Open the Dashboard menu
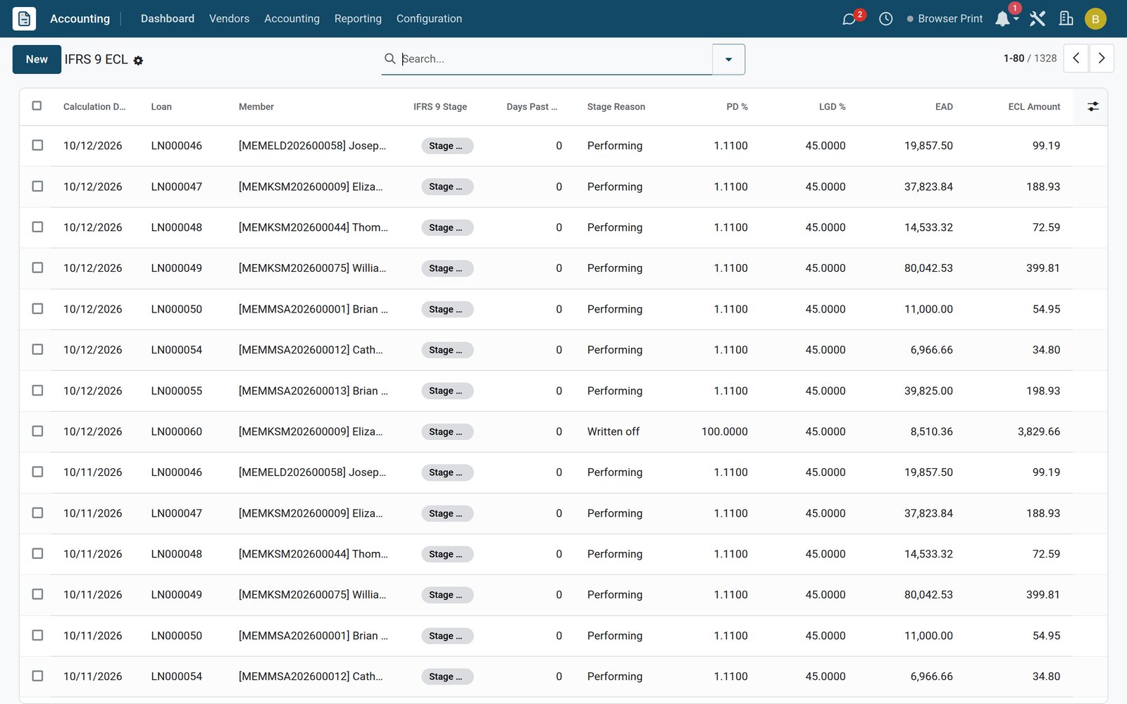 point(168,19)
